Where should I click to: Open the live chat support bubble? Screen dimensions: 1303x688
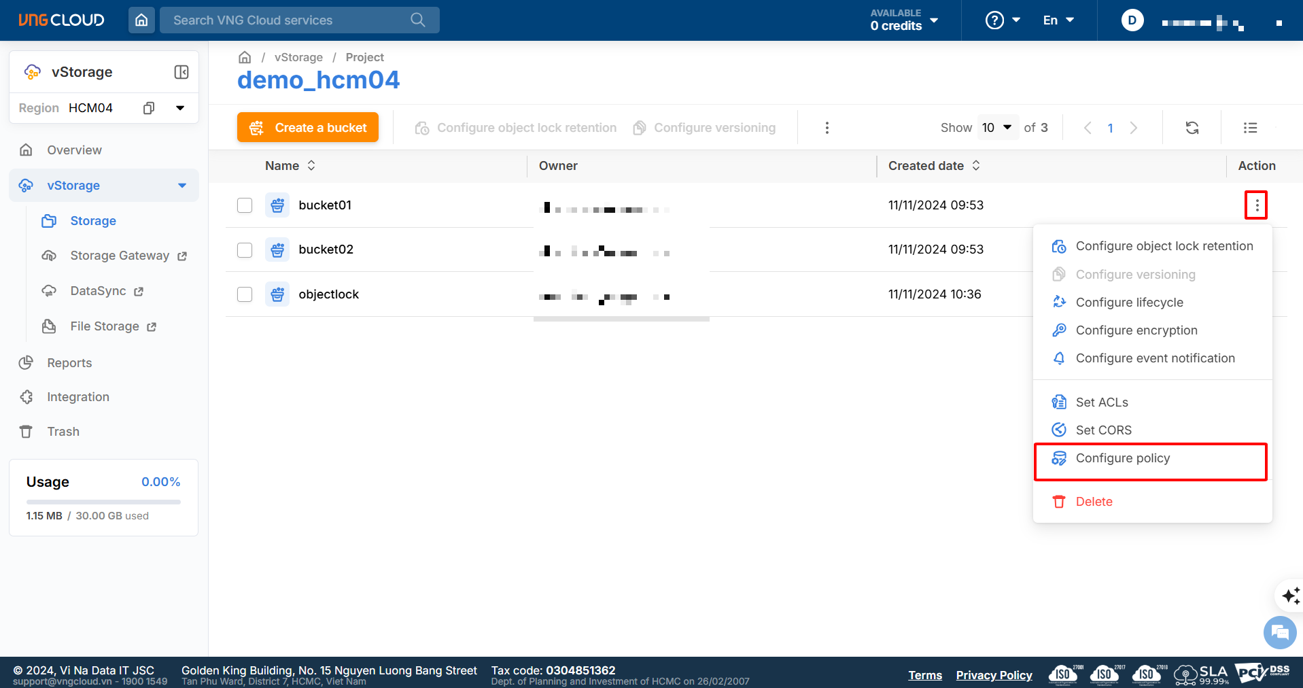point(1279,633)
